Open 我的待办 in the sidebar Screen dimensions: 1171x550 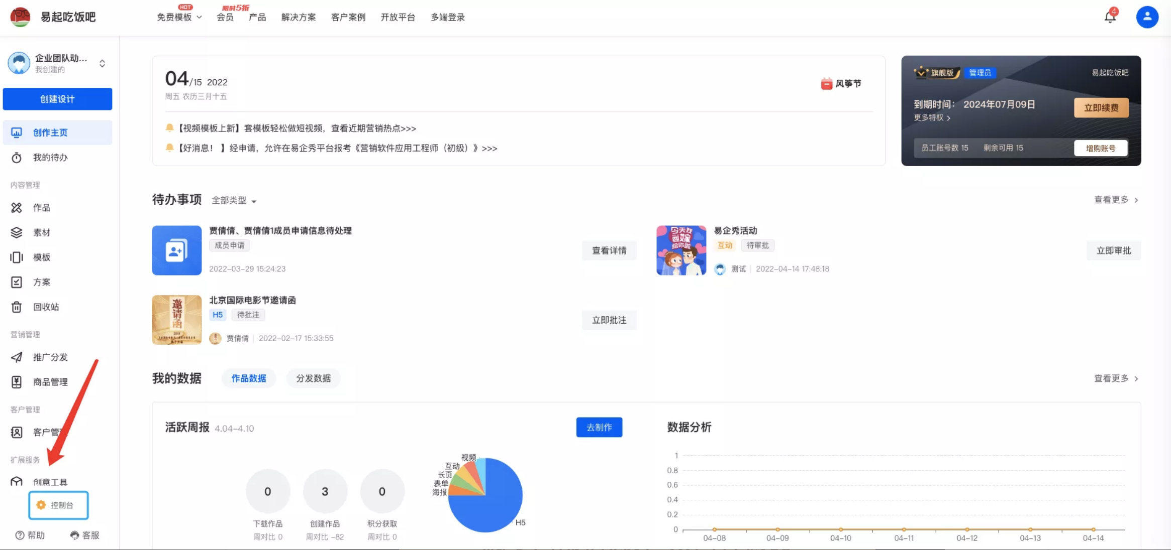coord(57,158)
